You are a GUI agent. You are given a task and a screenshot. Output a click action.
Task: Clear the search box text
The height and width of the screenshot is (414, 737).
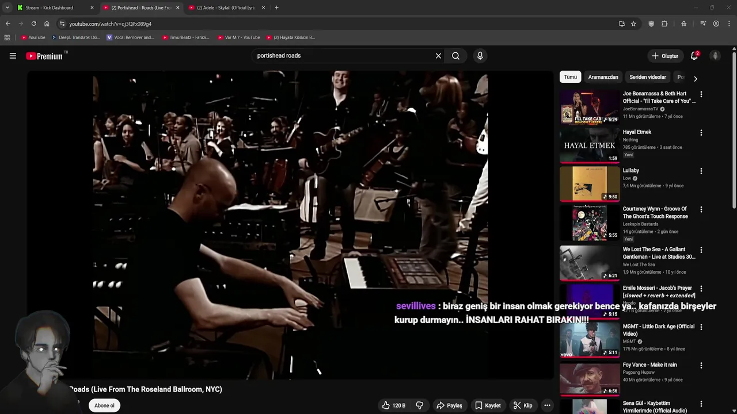438,56
